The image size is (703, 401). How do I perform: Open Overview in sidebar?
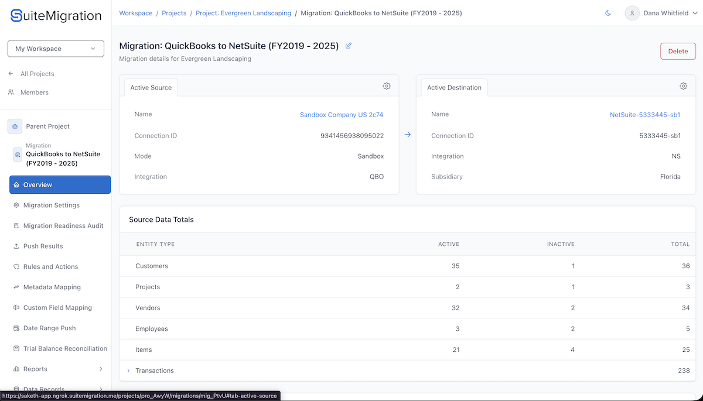pos(60,185)
